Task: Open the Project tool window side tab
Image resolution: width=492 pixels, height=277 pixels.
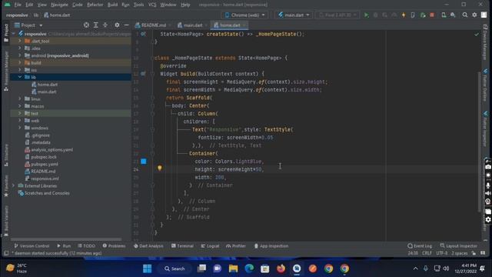Action: (x=6, y=33)
